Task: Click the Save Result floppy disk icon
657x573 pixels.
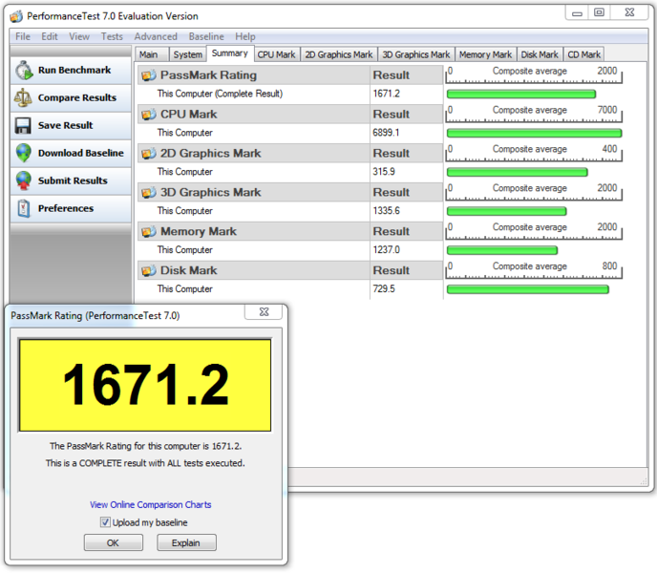Action: (x=23, y=126)
